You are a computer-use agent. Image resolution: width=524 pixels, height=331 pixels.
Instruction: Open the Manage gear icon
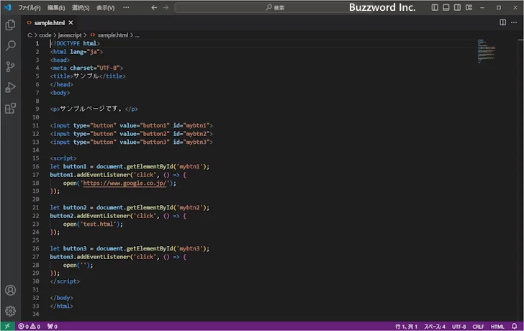(x=10, y=311)
